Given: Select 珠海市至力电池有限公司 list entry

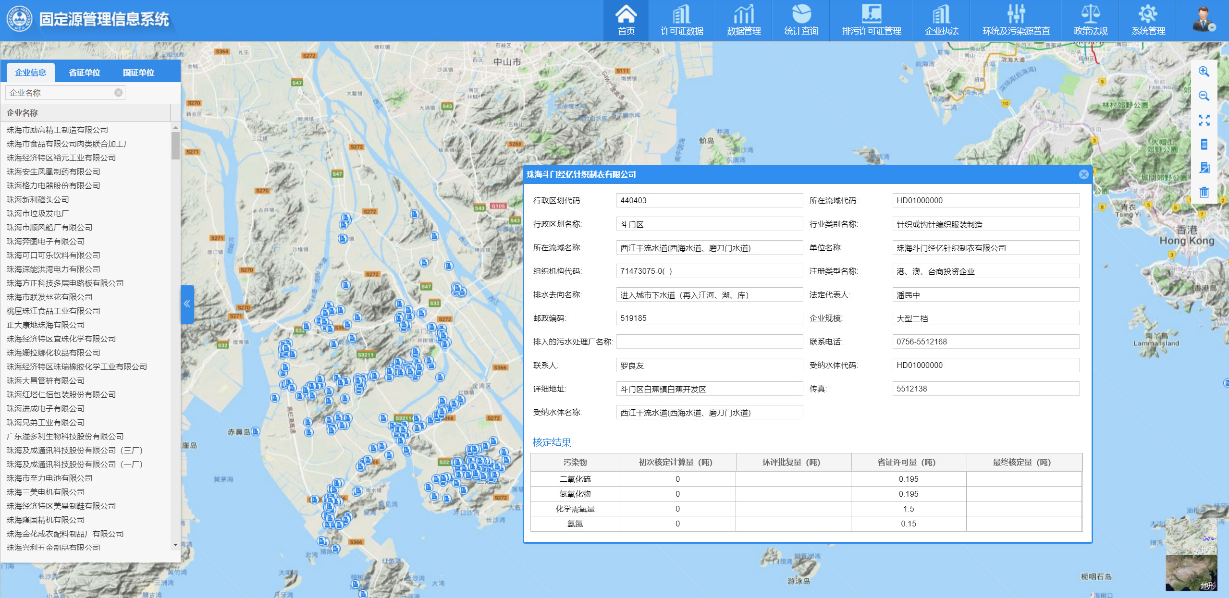Looking at the screenshot, I should (x=49, y=478).
